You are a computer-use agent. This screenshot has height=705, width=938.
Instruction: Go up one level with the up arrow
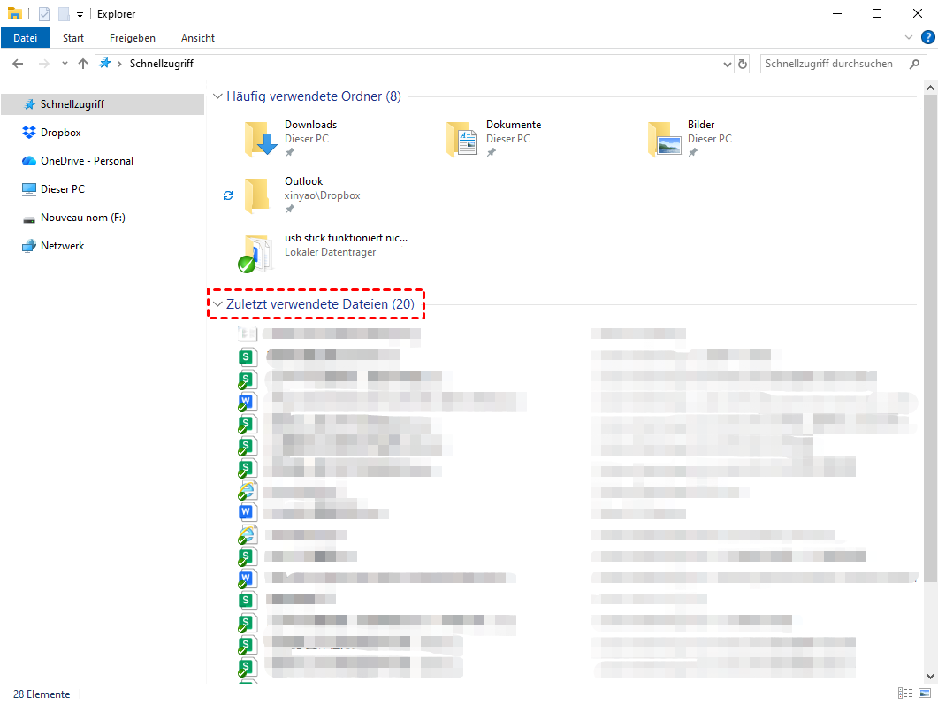83,64
